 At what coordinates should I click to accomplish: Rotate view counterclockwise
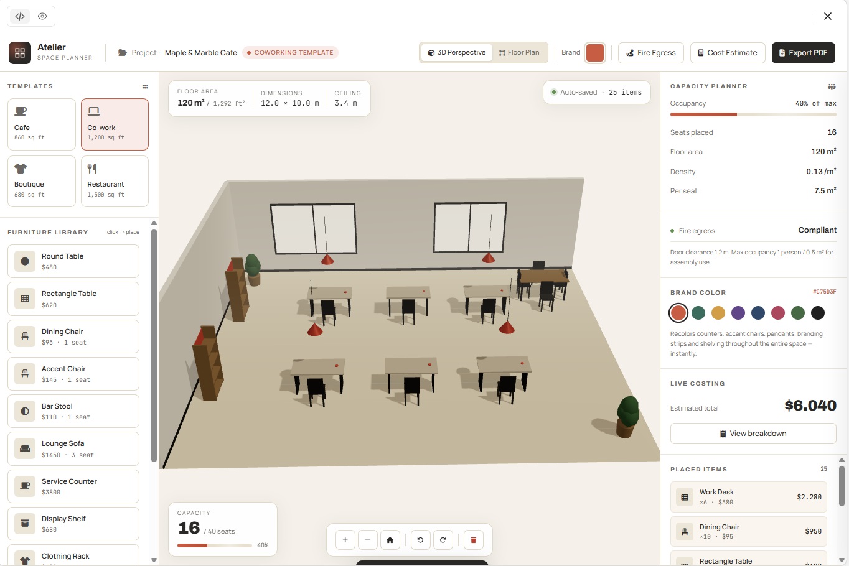420,540
